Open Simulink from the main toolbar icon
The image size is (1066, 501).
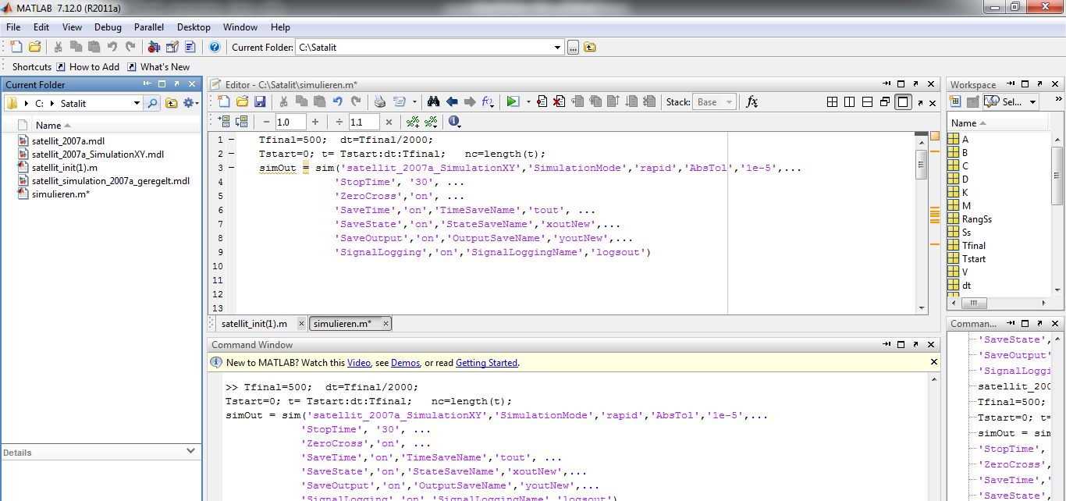point(154,48)
